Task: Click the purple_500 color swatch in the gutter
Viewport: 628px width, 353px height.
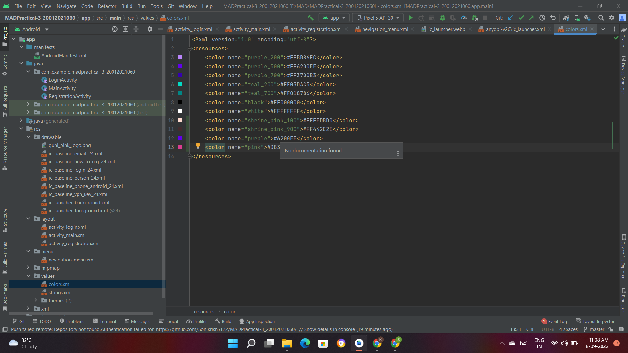Action: tap(180, 66)
